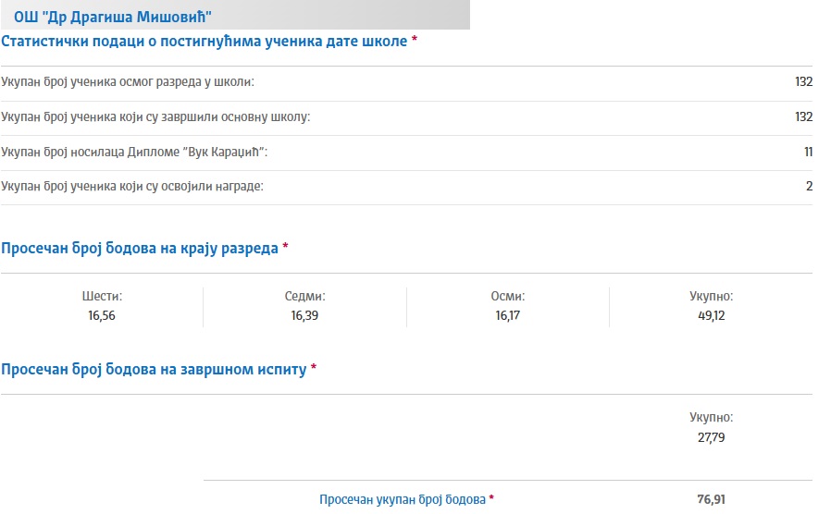Select the value 132 for eighth grade students
This screenshot has height=514, width=831.
point(803,81)
